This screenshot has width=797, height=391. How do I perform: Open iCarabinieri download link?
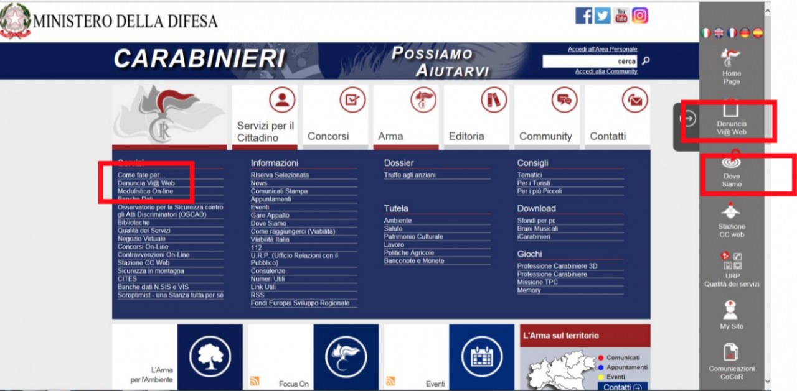(x=534, y=237)
